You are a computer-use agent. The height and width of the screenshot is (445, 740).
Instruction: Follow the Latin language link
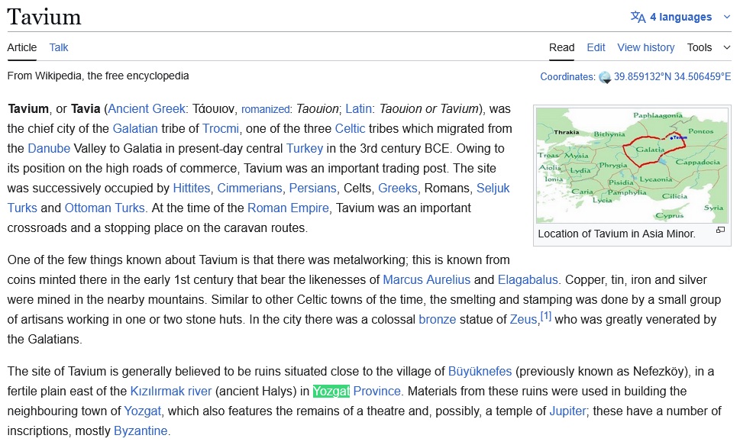tap(358, 109)
